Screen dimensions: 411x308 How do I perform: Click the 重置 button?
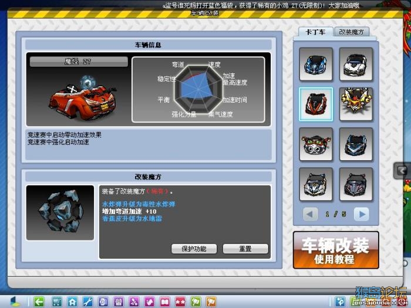coord(245,249)
